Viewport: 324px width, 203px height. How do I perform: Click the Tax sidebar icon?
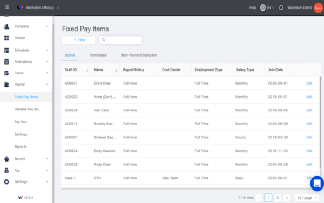pyautogui.click(x=6, y=171)
